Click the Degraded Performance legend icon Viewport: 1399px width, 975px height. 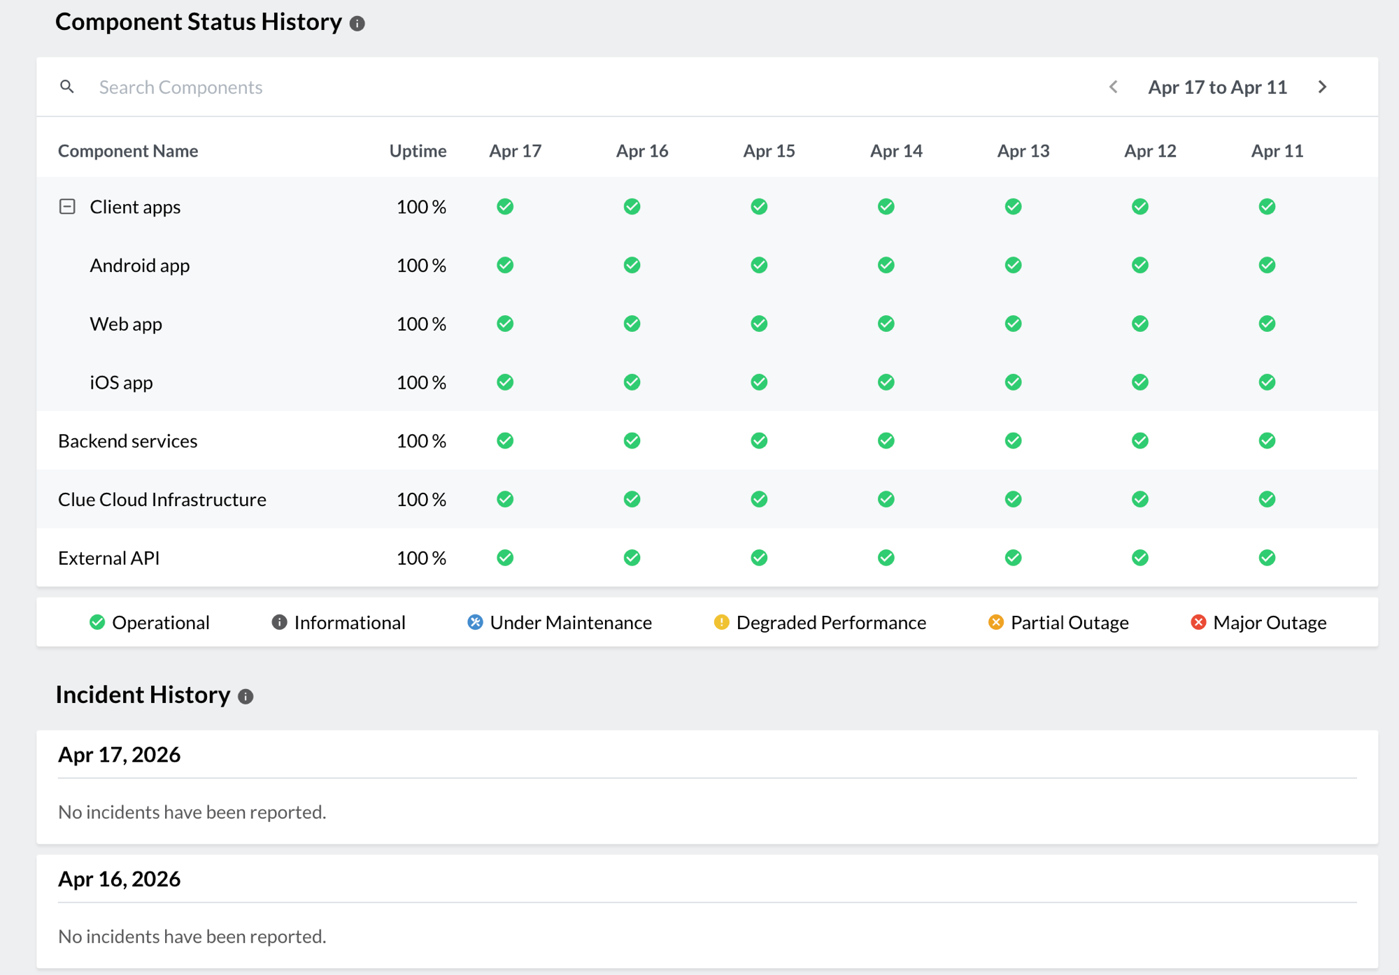pyautogui.click(x=721, y=622)
